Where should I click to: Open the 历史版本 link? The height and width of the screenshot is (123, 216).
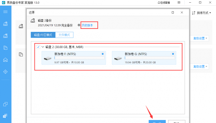tap(87, 25)
